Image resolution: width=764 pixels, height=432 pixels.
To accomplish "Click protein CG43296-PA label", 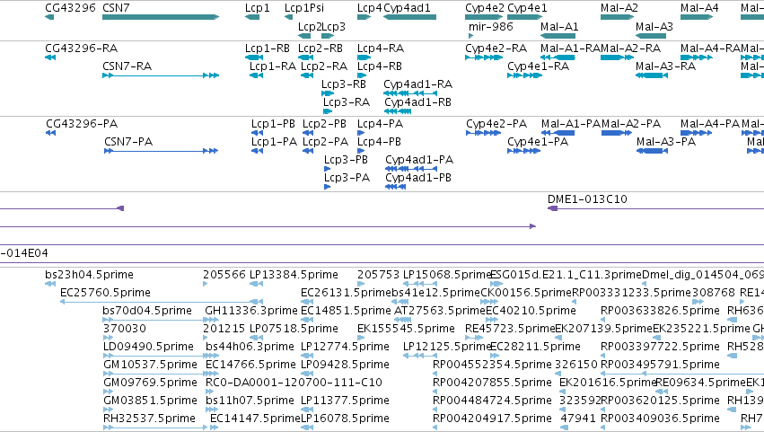I will click(82, 124).
